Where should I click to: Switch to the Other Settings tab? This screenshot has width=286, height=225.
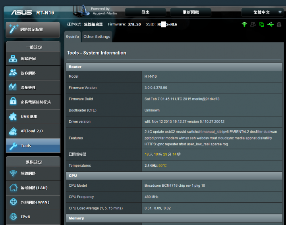[97, 37]
